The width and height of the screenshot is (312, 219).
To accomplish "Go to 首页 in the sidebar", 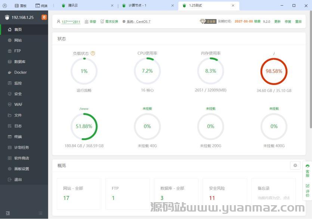I will coord(24,30).
